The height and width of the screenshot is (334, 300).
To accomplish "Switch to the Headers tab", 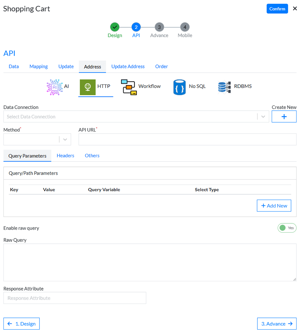I will [x=65, y=156].
